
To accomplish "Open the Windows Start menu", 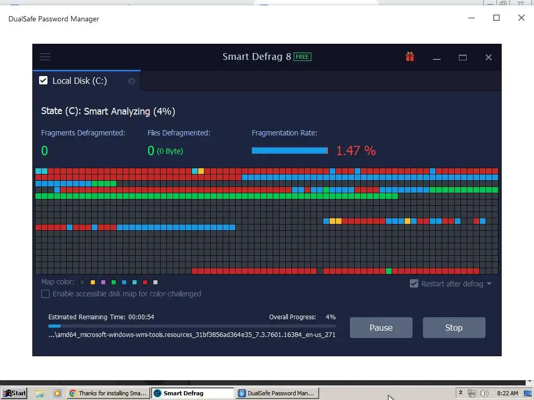I will pos(14,393).
